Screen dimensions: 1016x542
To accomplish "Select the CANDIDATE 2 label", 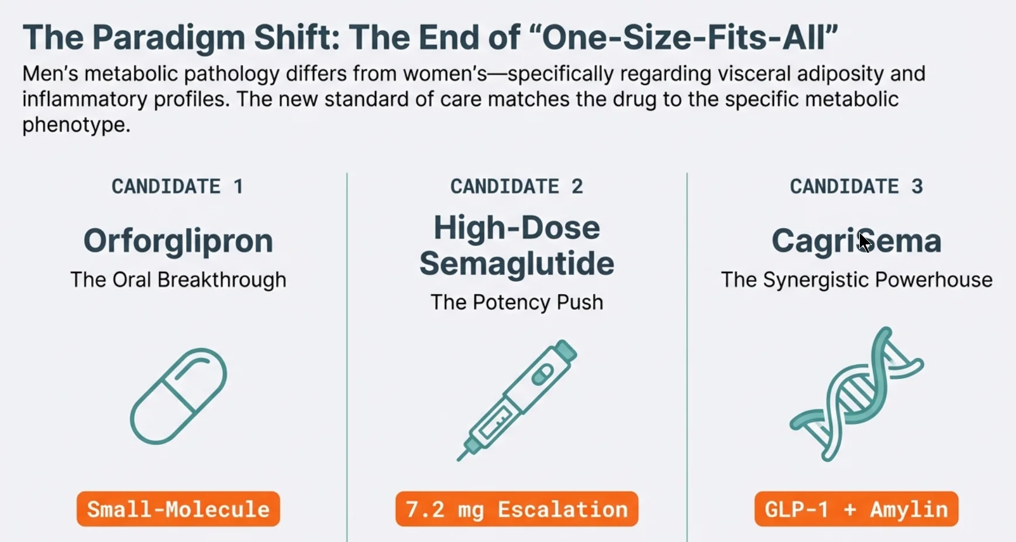I will tap(516, 187).
